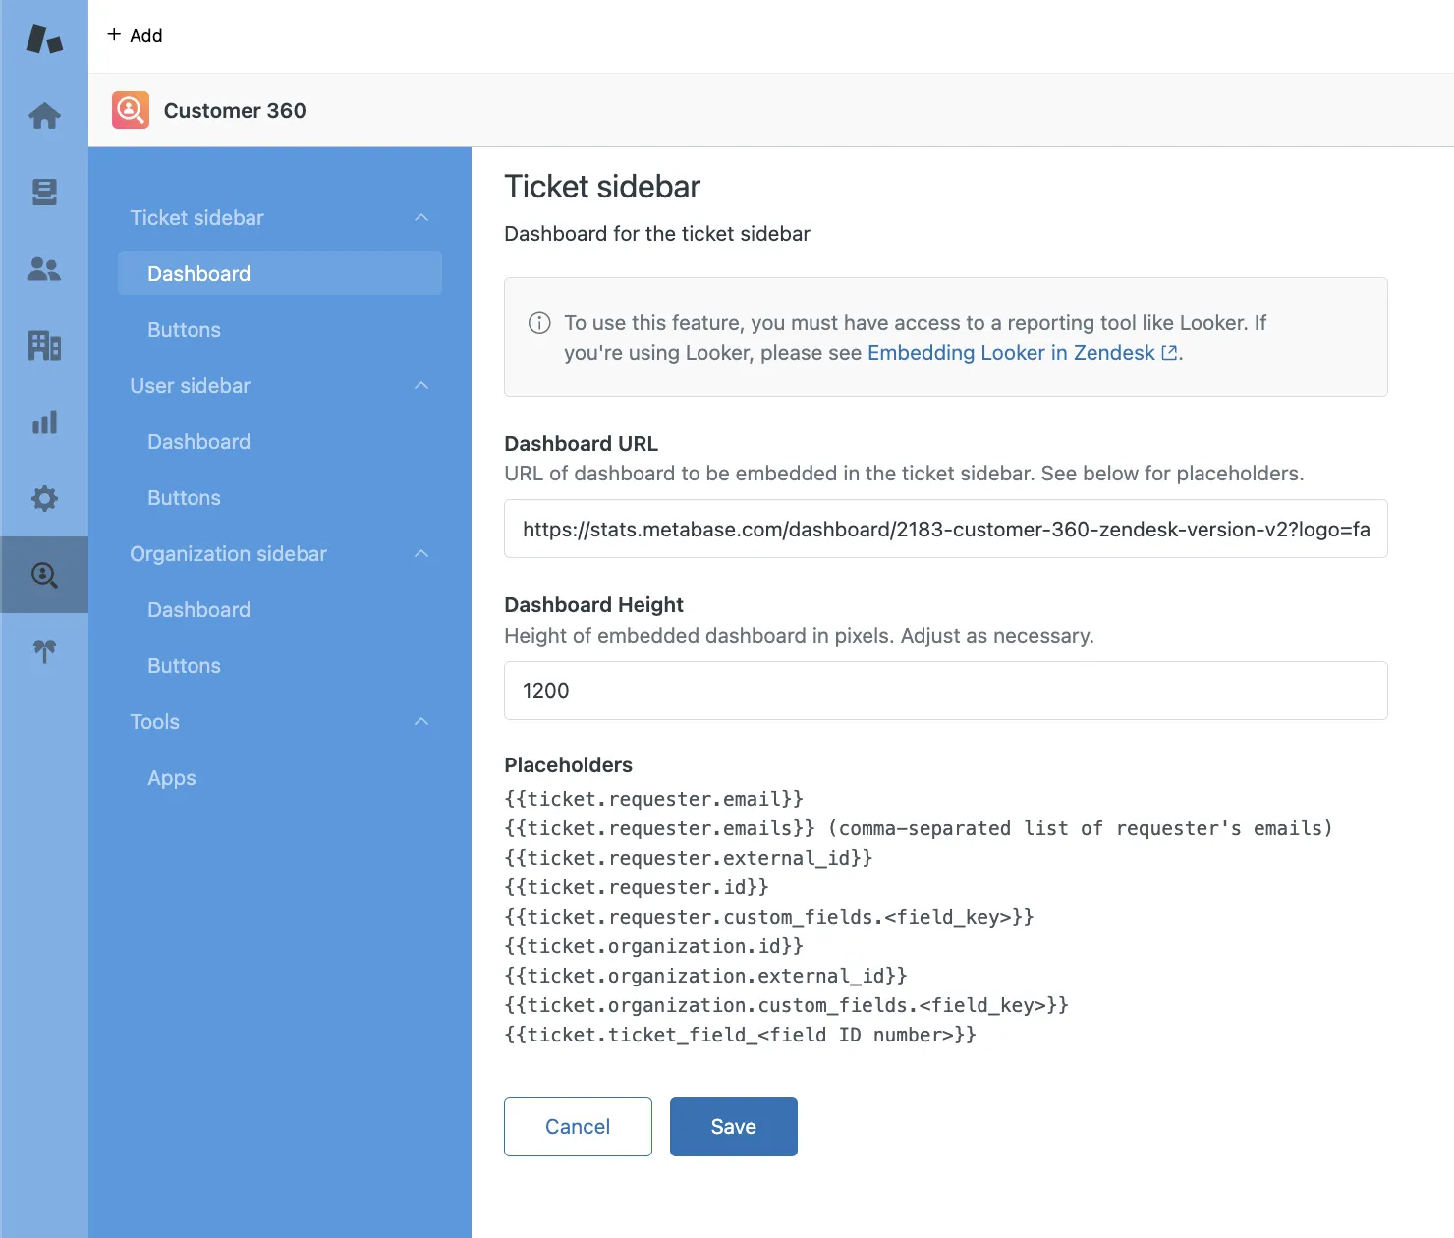Image resolution: width=1454 pixels, height=1238 pixels.
Task: Collapse the User sidebar section
Action: coord(421,385)
